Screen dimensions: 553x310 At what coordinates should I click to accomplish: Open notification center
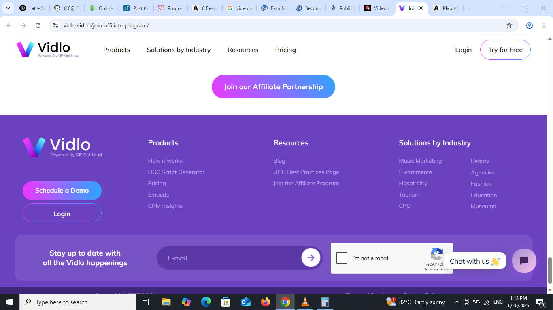click(540, 302)
